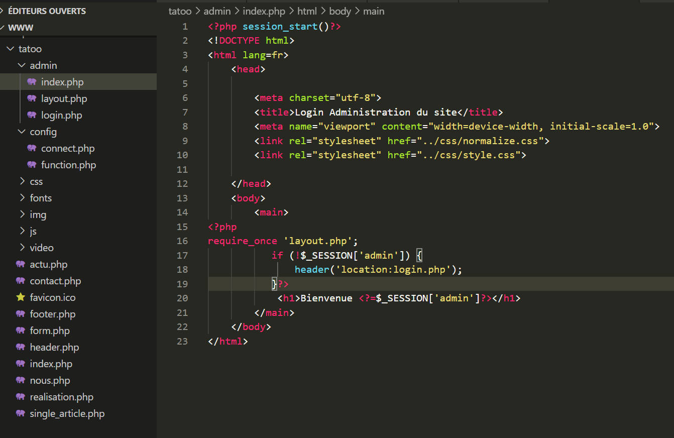The image size is (674, 438).
Task: Select index.php in the breadcrumb path
Action: [x=264, y=11]
